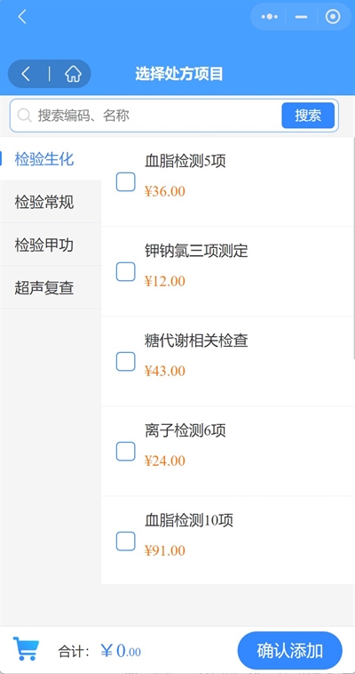Viewport: 355px width, 674px height.
Task: Click the home icon in navigation capsule
Action: (73, 74)
